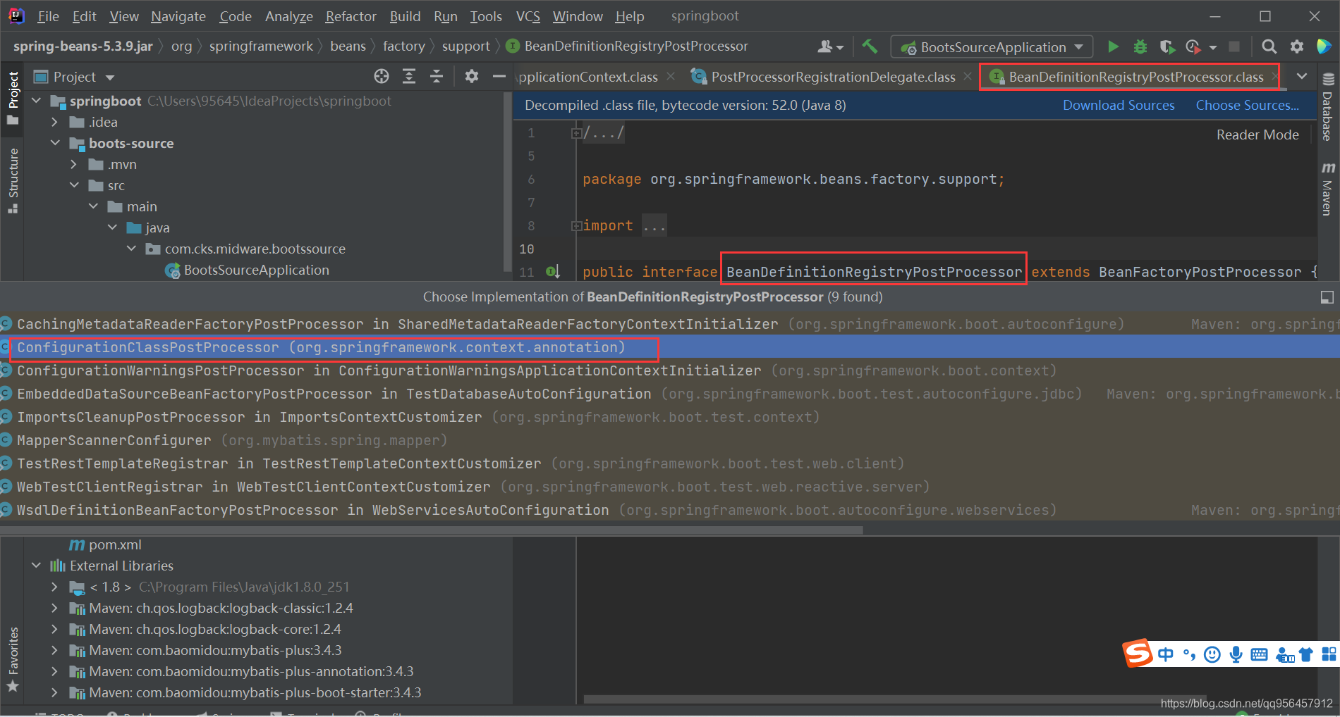This screenshot has width=1340, height=717.
Task: Toggle Sogou punctuation mode
Action: click(1189, 654)
